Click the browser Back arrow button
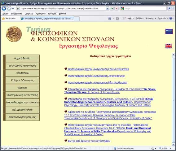The width and height of the screenshot is (176, 151). [4, 9]
